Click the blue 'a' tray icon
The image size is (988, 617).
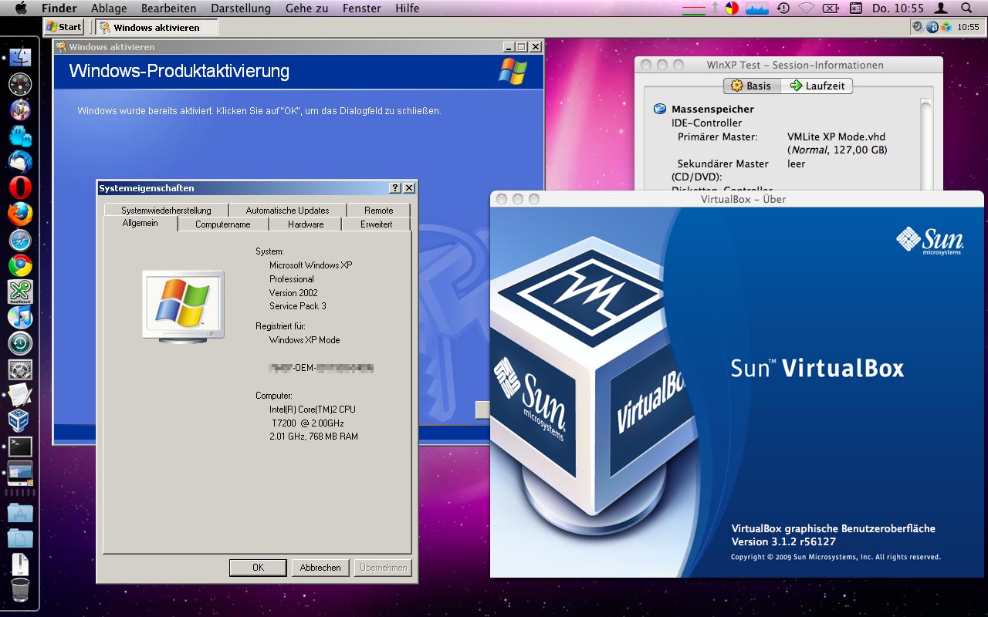pyautogui.click(x=932, y=27)
